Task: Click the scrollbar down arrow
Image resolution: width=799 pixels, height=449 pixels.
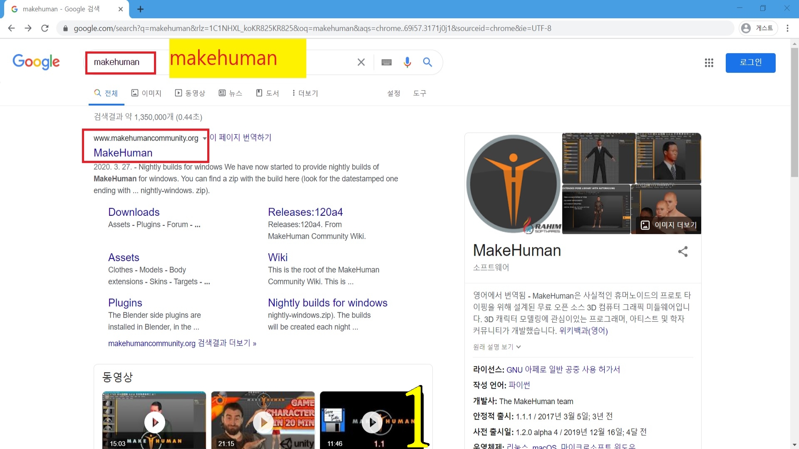Action: [794, 445]
